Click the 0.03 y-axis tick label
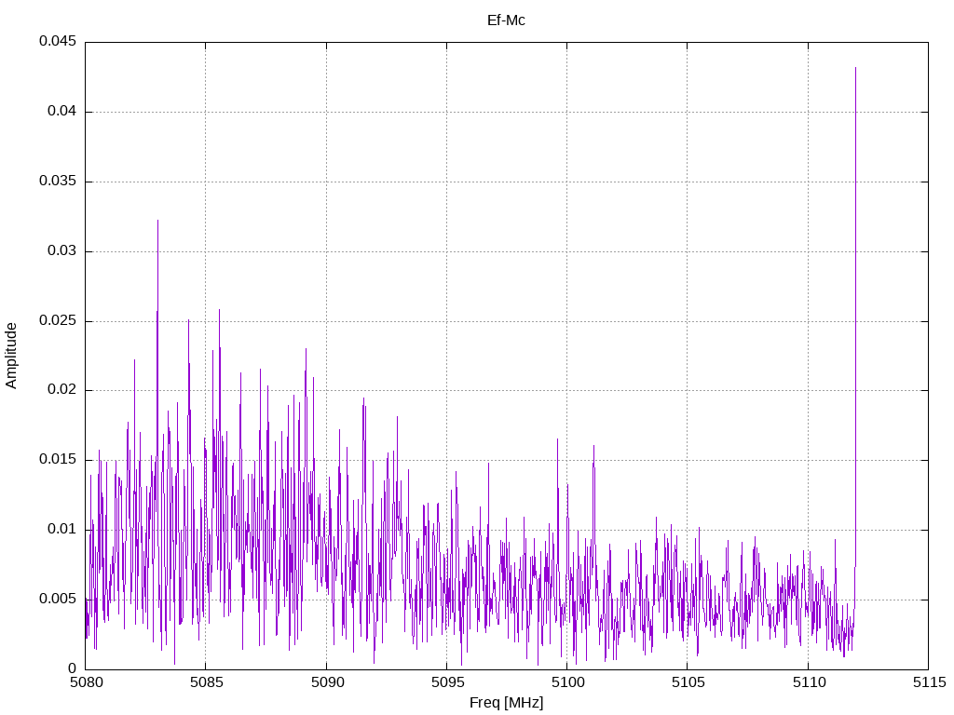954x715 pixels. tap(61, 250)
